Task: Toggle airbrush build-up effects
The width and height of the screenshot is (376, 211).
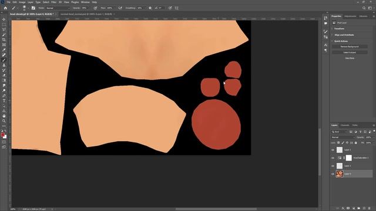Action: 120,8
